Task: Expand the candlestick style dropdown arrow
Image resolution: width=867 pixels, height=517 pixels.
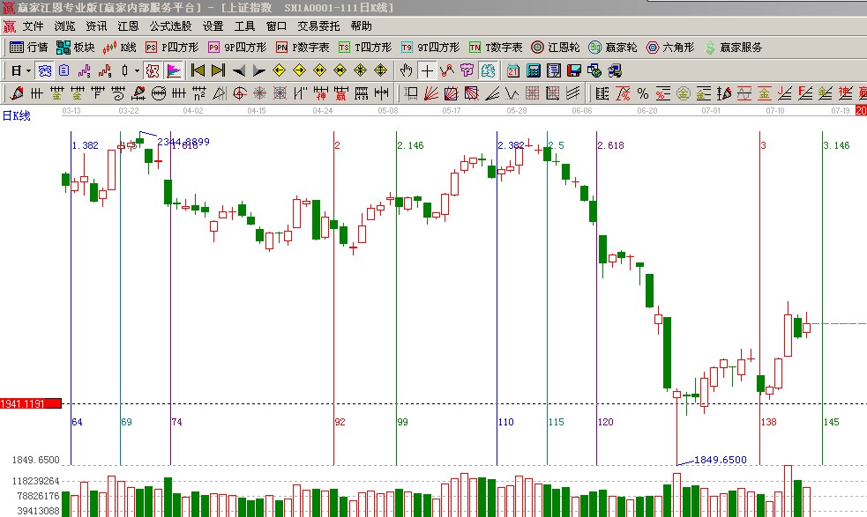Action: click(x=136, y=70)
